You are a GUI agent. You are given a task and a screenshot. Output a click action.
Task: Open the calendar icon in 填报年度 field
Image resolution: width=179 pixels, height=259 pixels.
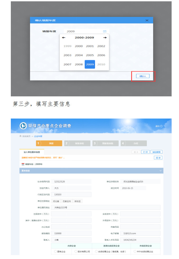[x=105, y=31]
